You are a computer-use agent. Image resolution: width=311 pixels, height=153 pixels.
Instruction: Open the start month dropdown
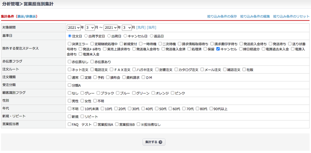click(x=90, y=28)
